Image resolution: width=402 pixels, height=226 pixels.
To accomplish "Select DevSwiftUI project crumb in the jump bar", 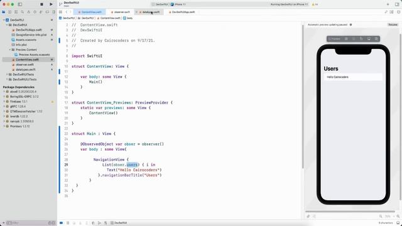I will tap(67, 18).
